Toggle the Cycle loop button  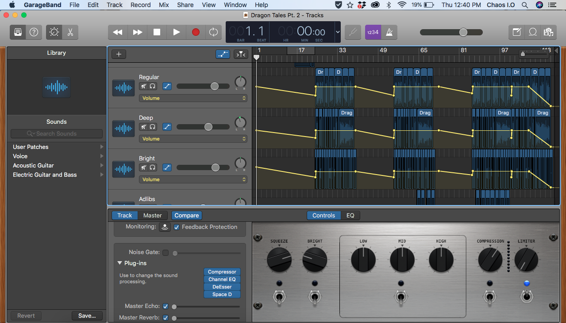(214, 32)
